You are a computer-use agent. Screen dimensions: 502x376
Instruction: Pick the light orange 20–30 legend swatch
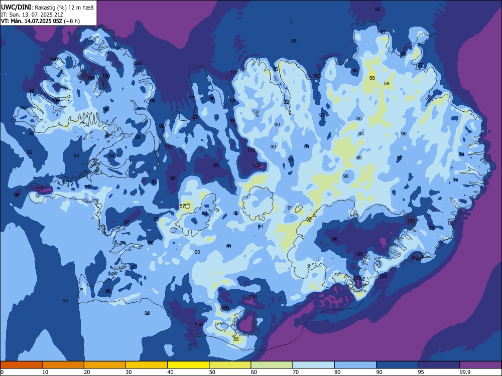point(105,365)
